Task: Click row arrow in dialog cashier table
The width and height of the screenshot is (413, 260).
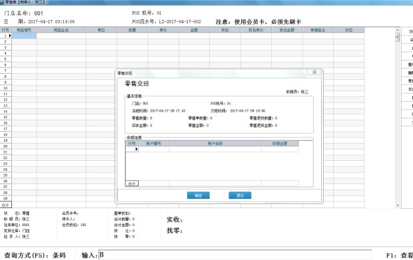Action: tap(137, 149)
